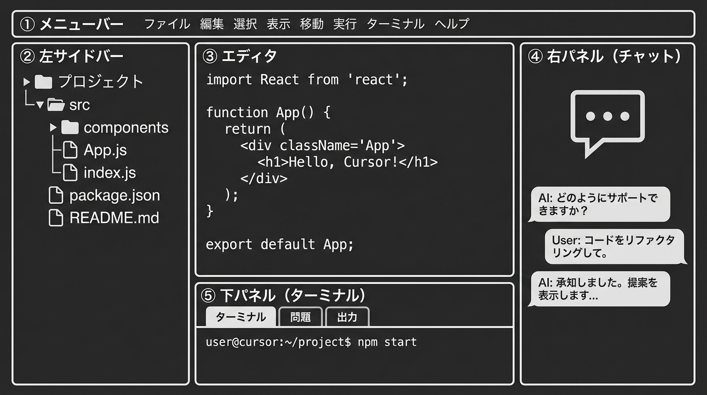Open the ヘルプ menu
707x395 pixels.
pyautogui.click(x=451, y=23)
